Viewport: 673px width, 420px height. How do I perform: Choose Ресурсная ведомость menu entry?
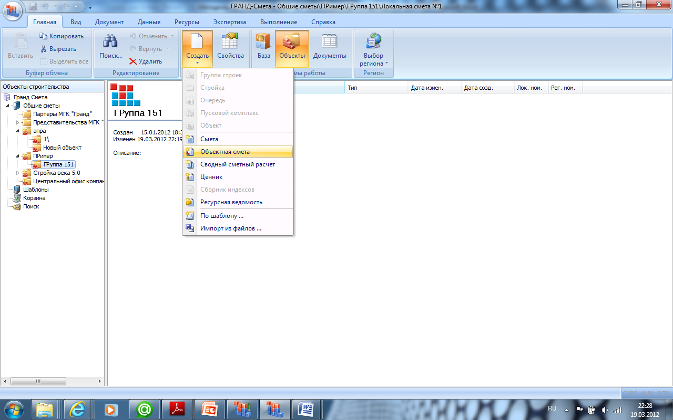click(x=238, y=202)
